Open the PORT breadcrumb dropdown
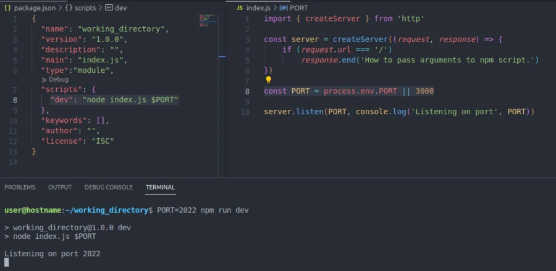The width and height of the screenshot is (556, 271). pos(298,7)
